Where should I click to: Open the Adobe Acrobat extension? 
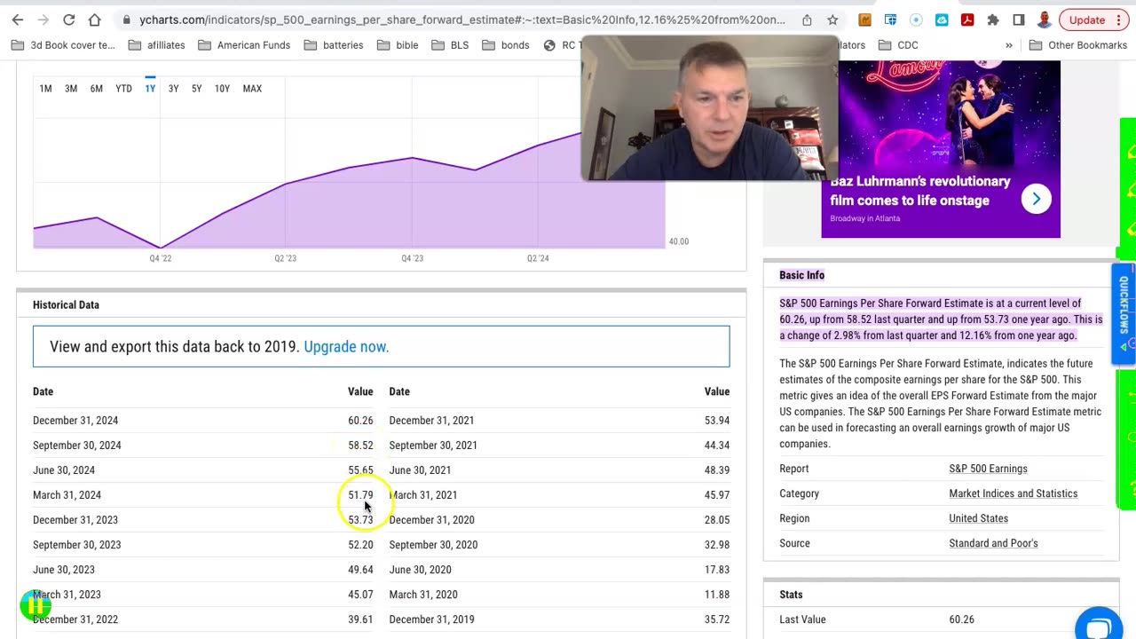click(x=967, y=20)
